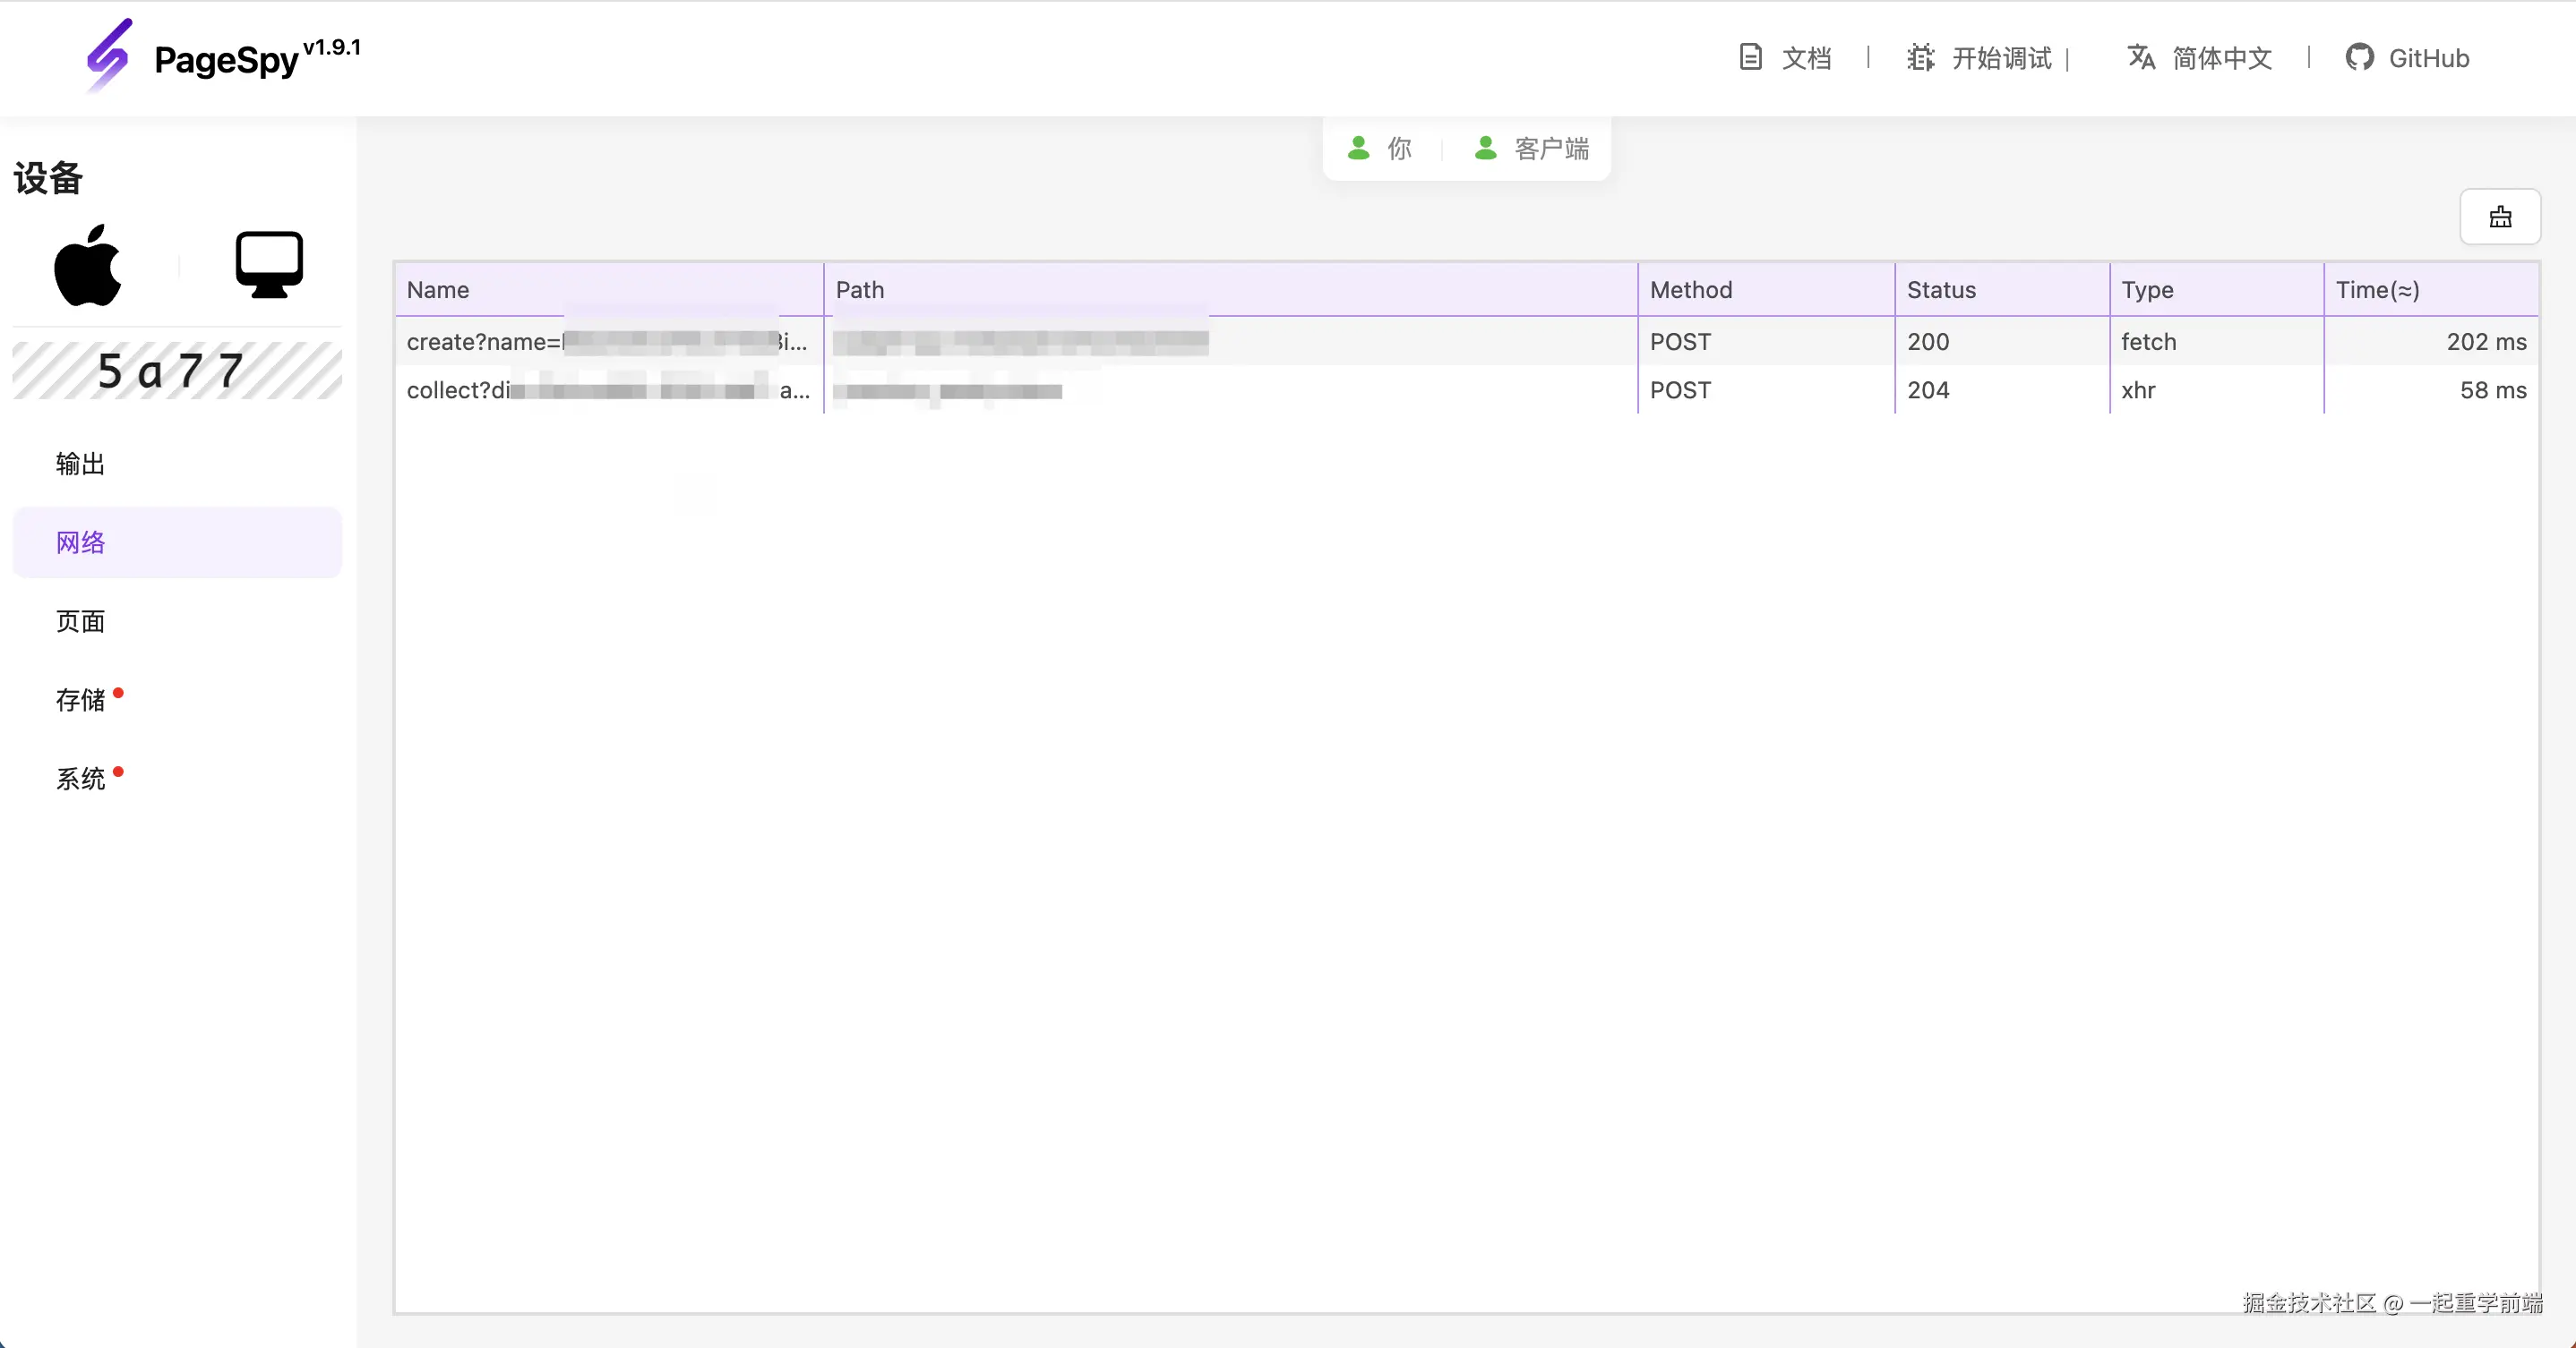Viewport: 2576px width, 1348px height.
Task: Click the desktop monitor device icon
Action: (269, 265)
